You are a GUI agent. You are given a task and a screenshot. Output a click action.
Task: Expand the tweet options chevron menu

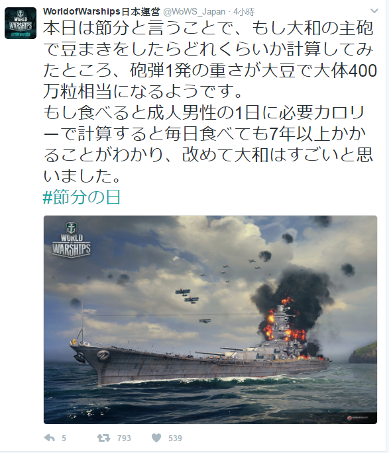pyautogui.click(x=374, y=11)
